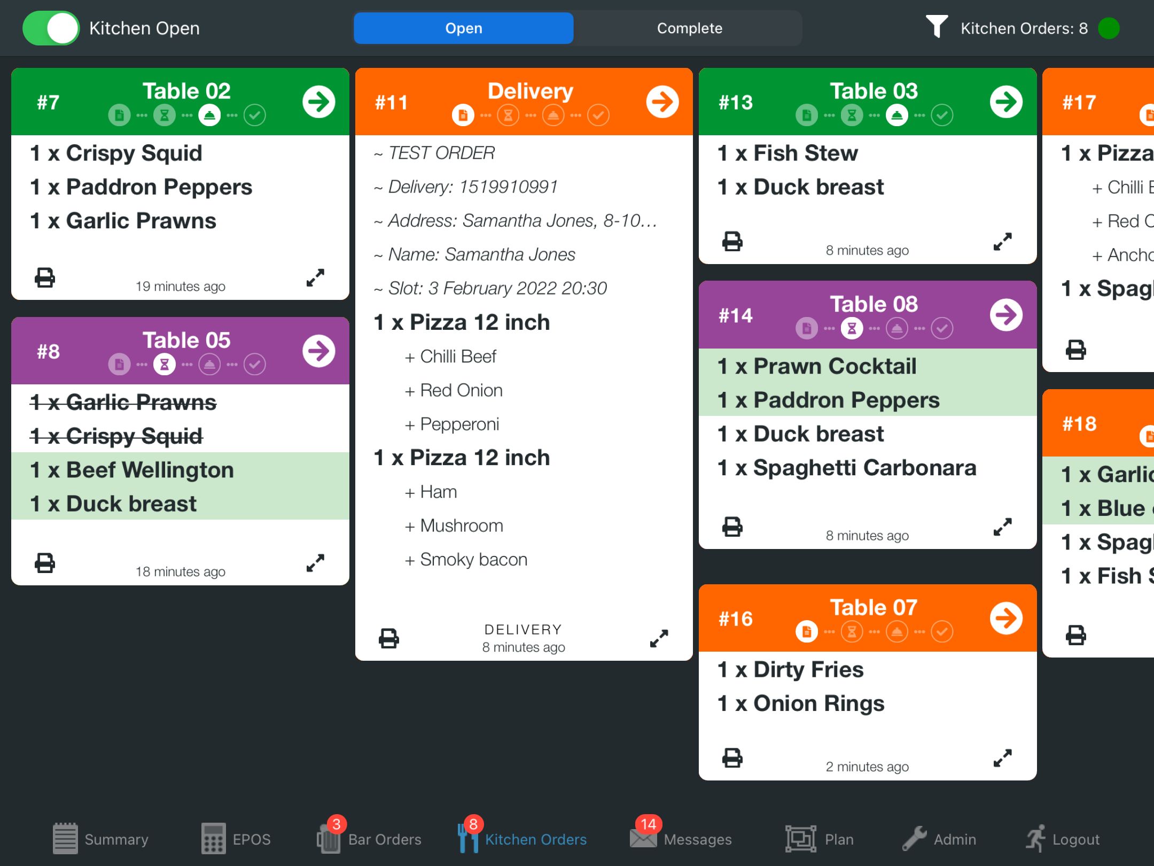The image size is (1154, 866).
Task: Expand order #14 Table 08 card
Action: click(1002, 527)
